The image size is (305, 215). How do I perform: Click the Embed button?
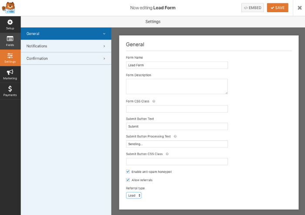(x=253, y=8)
